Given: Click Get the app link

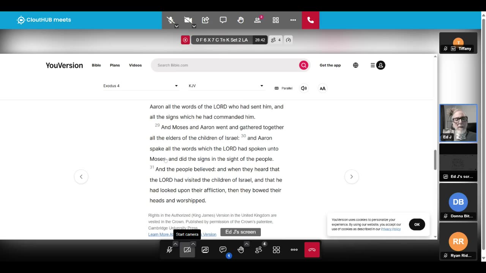Looking at the screenshot, I should tap(330, 65).
